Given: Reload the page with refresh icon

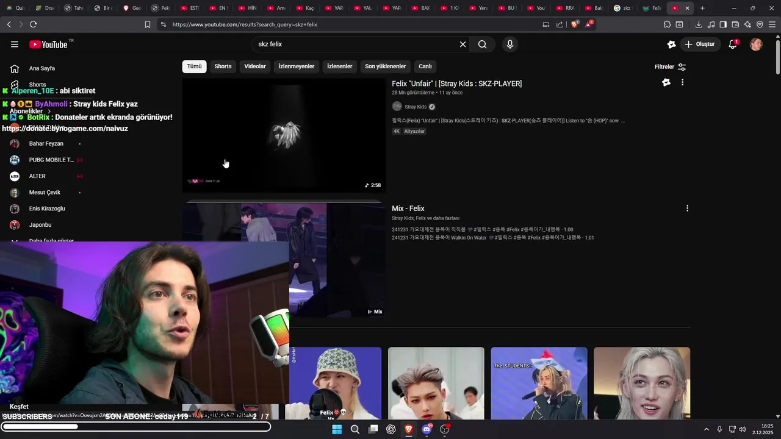Looking at the screenshot, I should tap(33, 24).
